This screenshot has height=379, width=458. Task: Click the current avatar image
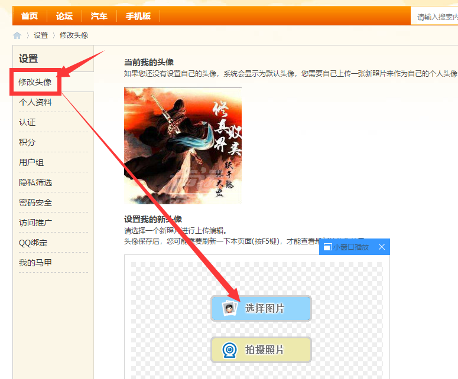(183, 145)
